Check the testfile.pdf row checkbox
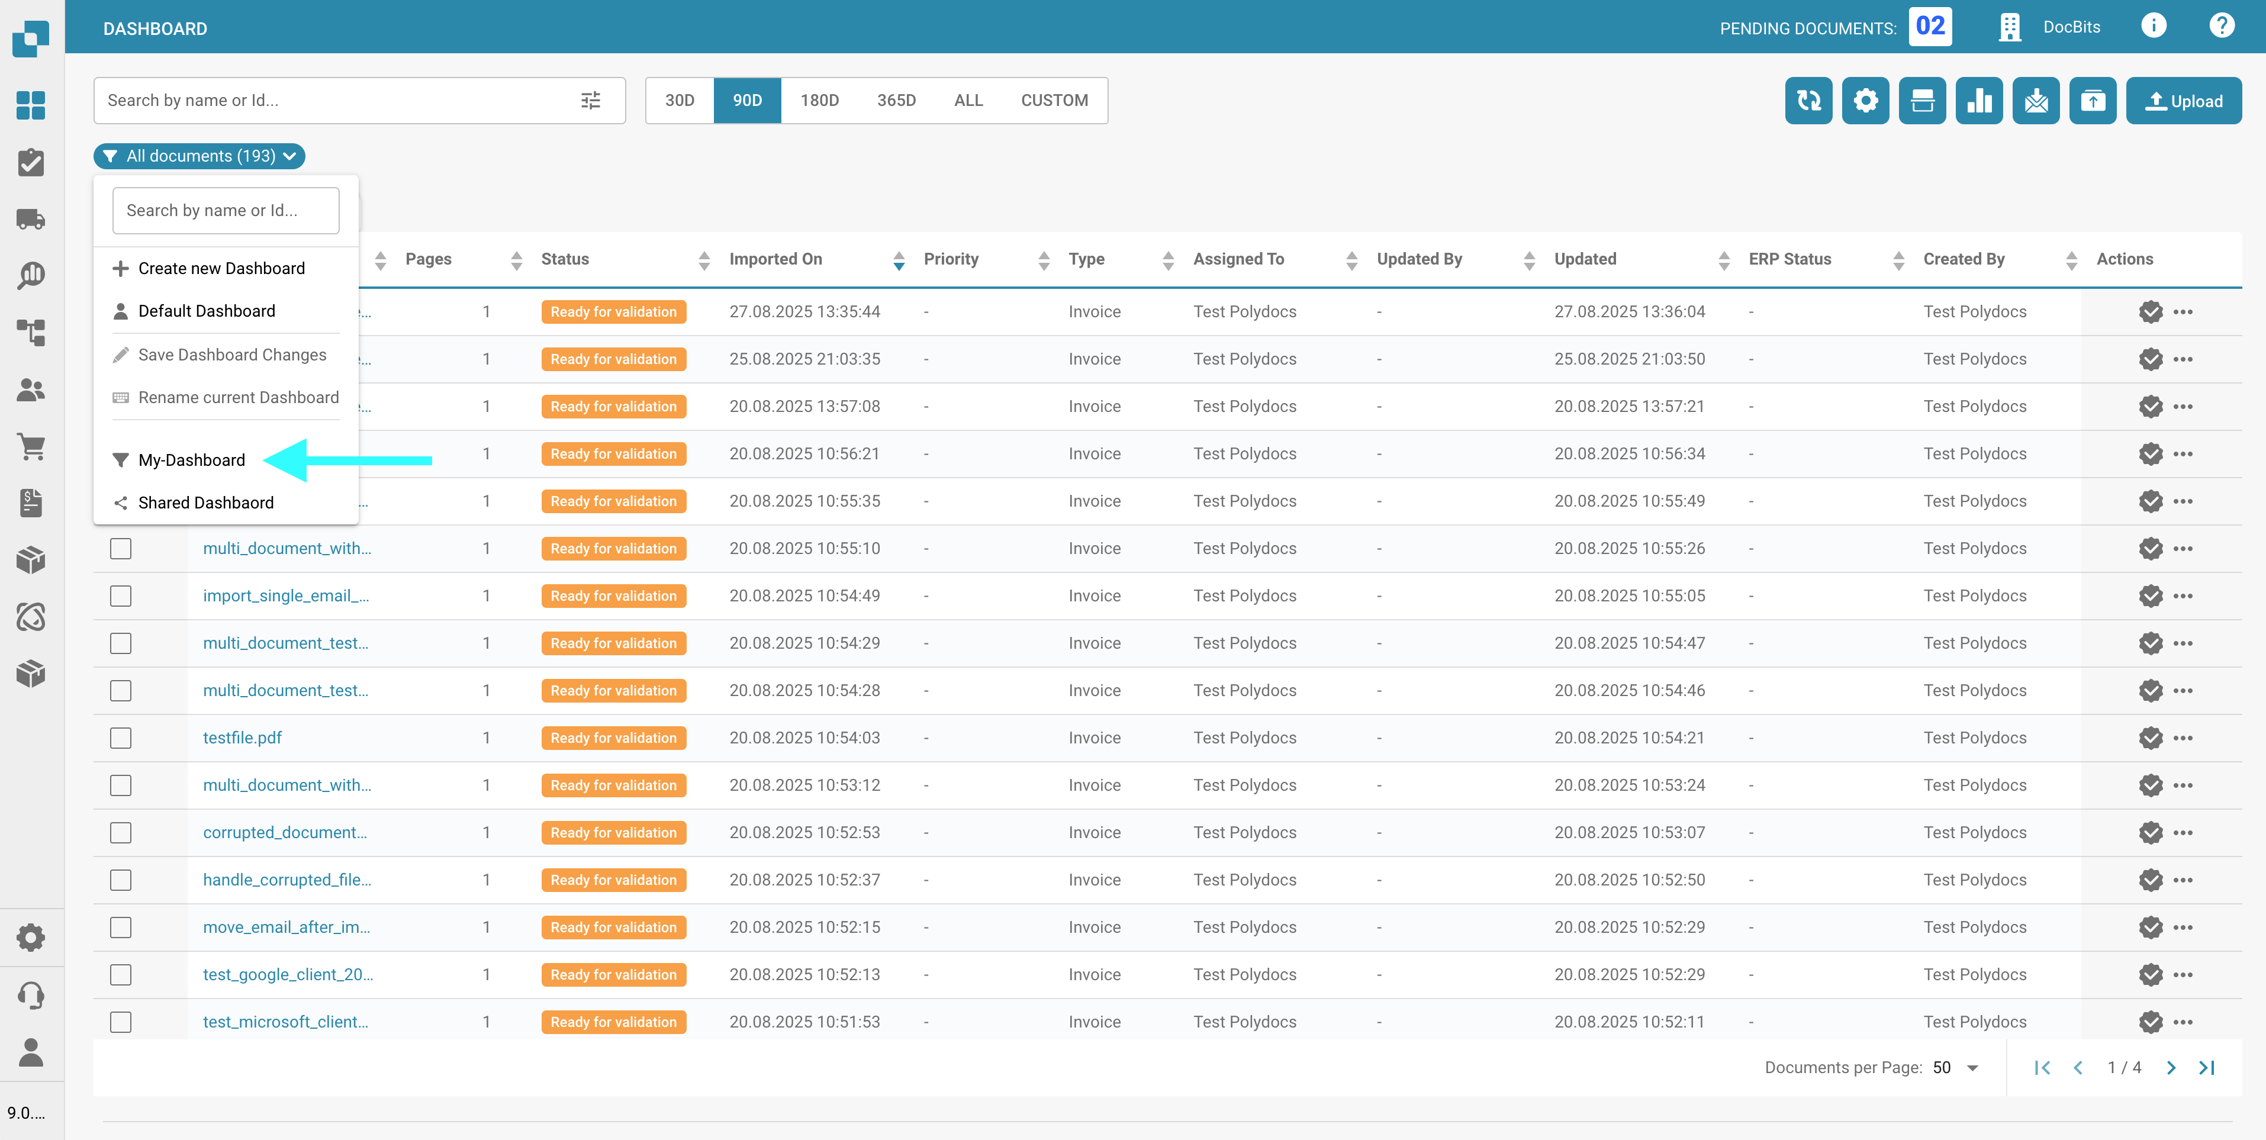This screenshot has height=1140, width=2266. [x=121, y=738]
